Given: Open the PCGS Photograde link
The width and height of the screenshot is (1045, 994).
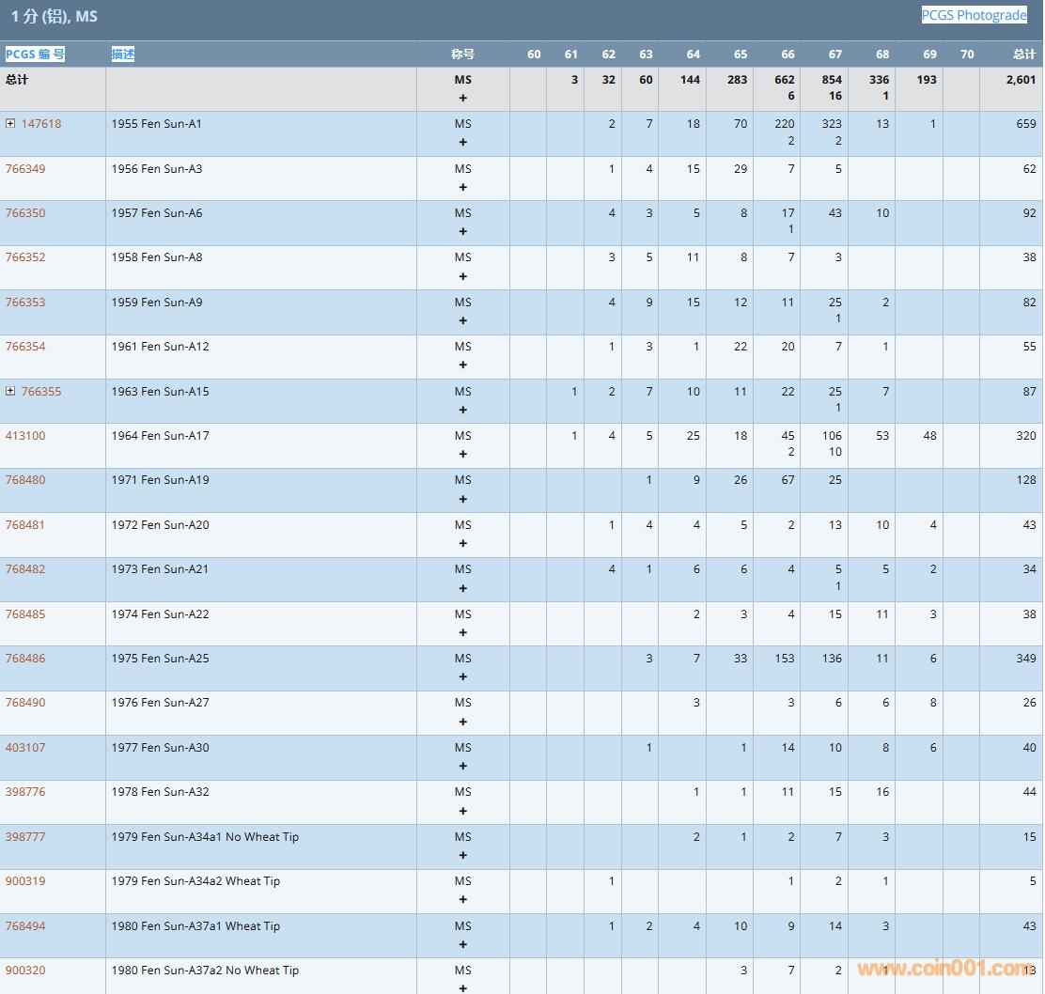Looking at the screenshot, I should (x=974, y=15).
